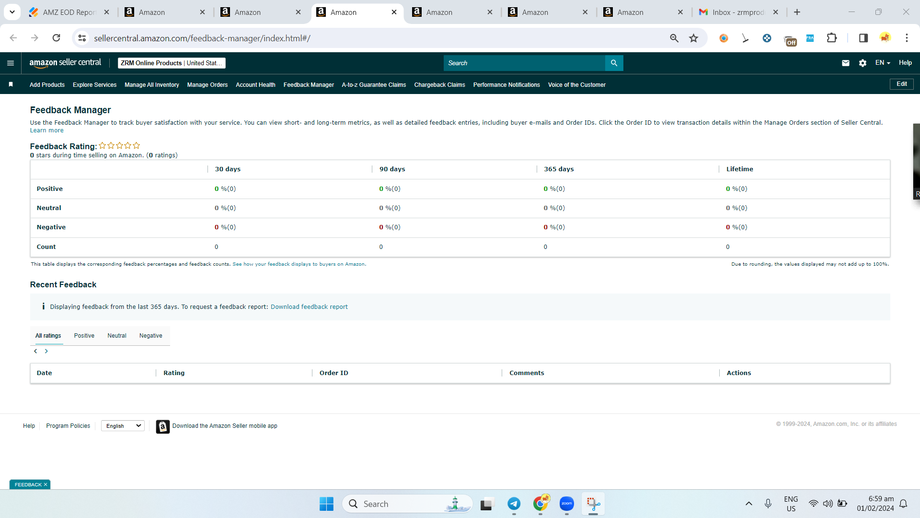Open the Help link in the header
The height and width of the screenshot is (518, 920).
click(905, 63)
